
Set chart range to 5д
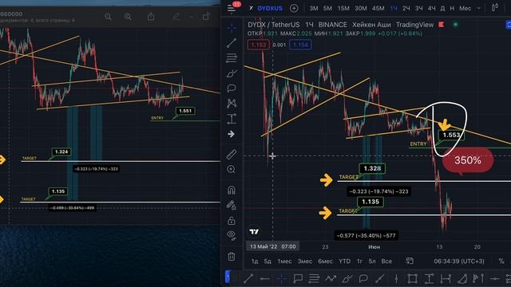267,261
